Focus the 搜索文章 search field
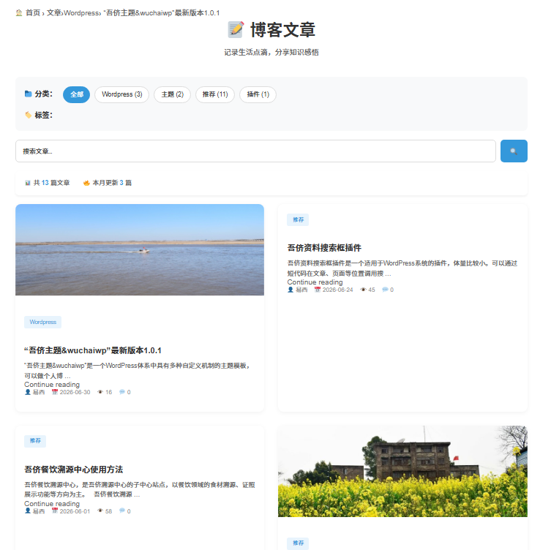The height and width of the screenshot is (550, 551). (x=255, y=151)
